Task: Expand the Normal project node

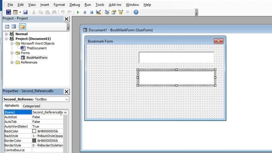Action: point(6,34)
